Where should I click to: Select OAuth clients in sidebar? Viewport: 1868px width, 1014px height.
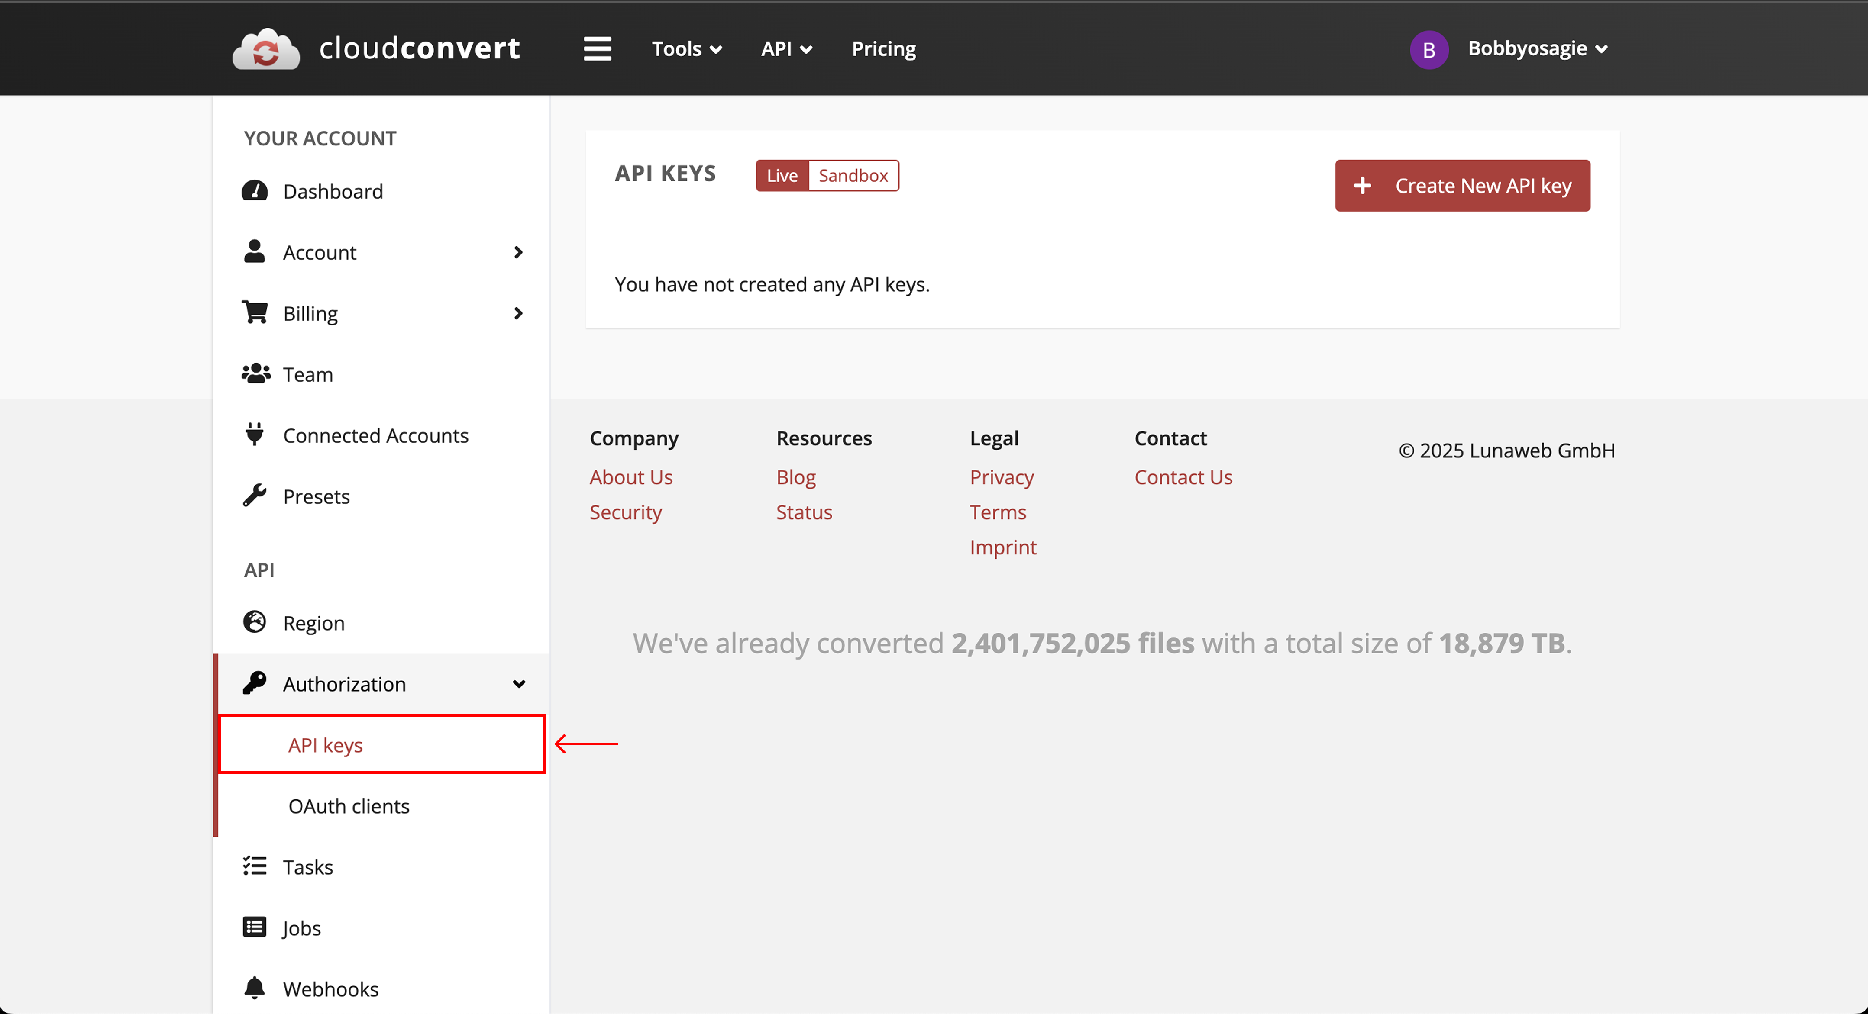[349, 805]
